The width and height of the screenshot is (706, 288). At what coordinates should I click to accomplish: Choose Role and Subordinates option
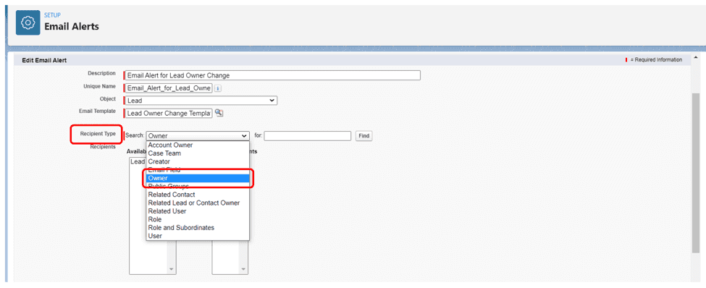[x=198, y=228]
